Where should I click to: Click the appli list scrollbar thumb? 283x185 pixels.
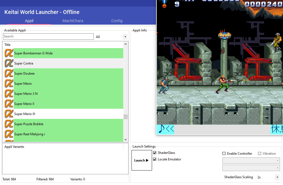[x=126, y=117]
